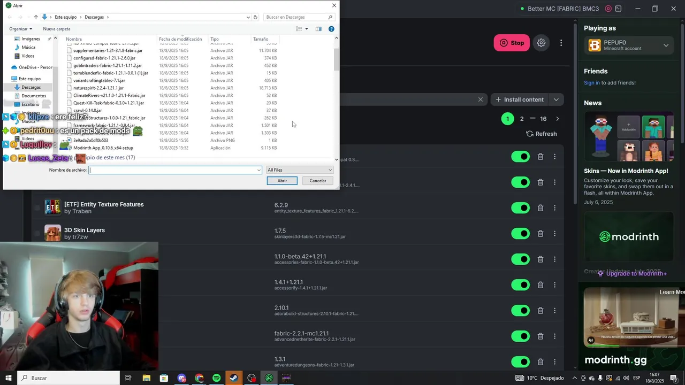
Task: Open File Explorer from the taskbar
Action: coord(146,378)
